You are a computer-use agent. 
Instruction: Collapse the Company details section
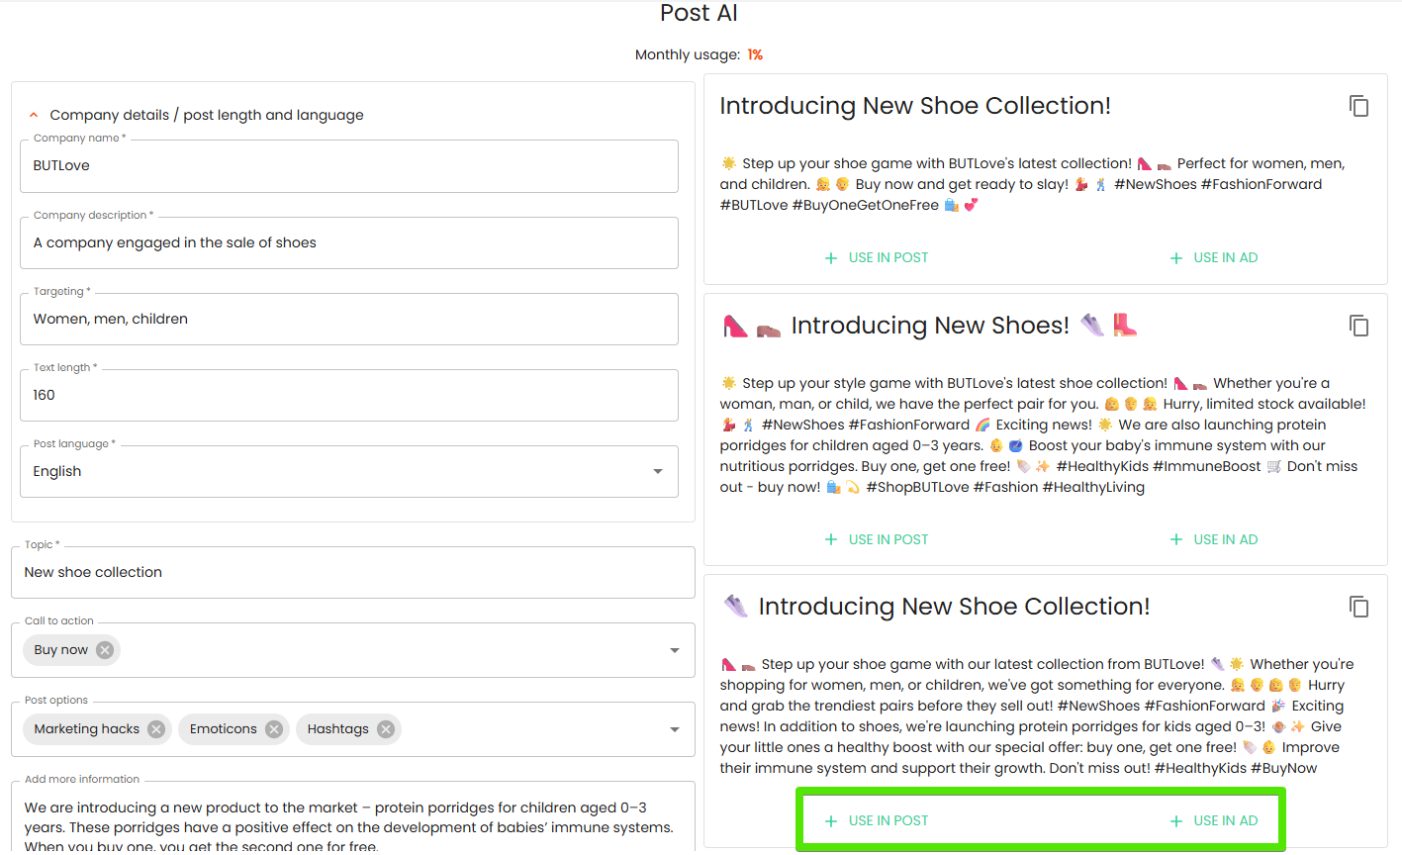tap(34, 115)
